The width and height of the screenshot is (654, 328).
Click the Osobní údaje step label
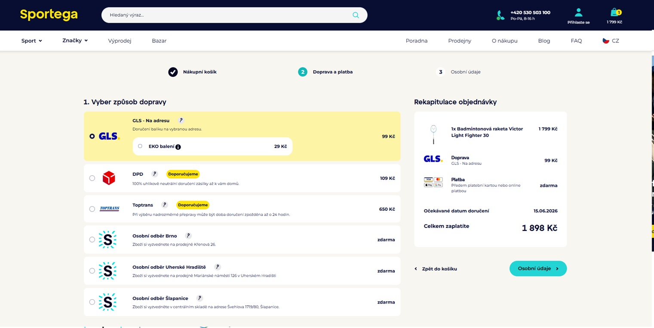[x=466, y=72]
